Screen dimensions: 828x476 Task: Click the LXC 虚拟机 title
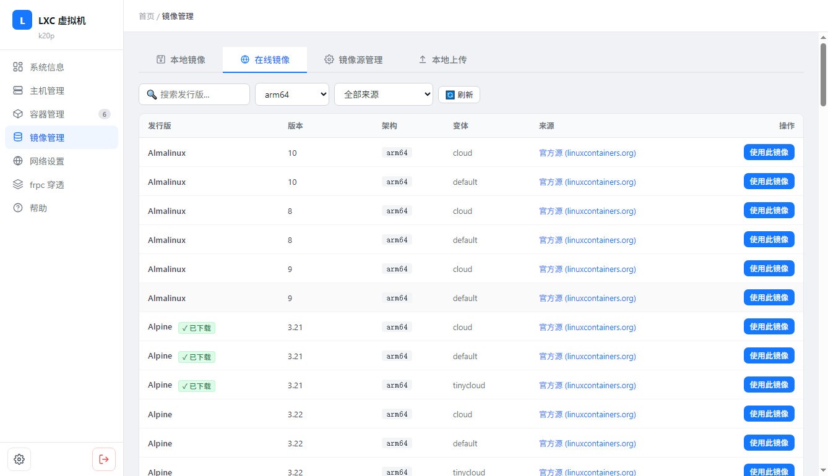62,20
